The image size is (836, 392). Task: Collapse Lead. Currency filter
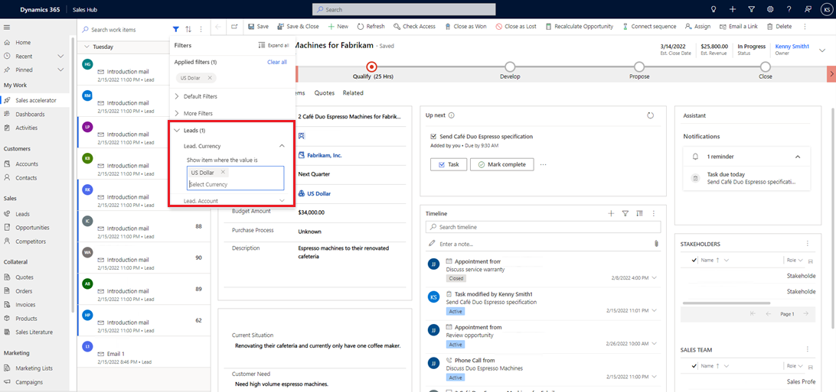[x=282, y=146]
